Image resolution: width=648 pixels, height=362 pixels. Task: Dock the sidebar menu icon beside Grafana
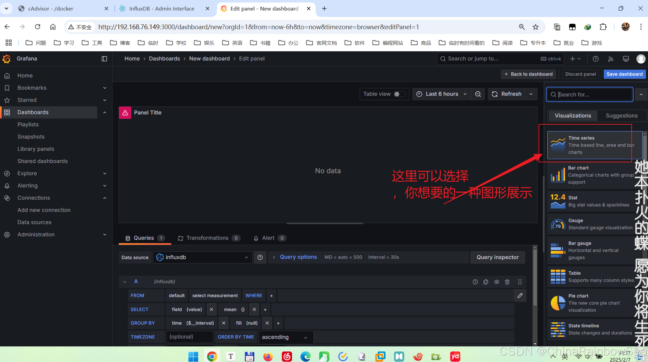(x=104, y=59)
